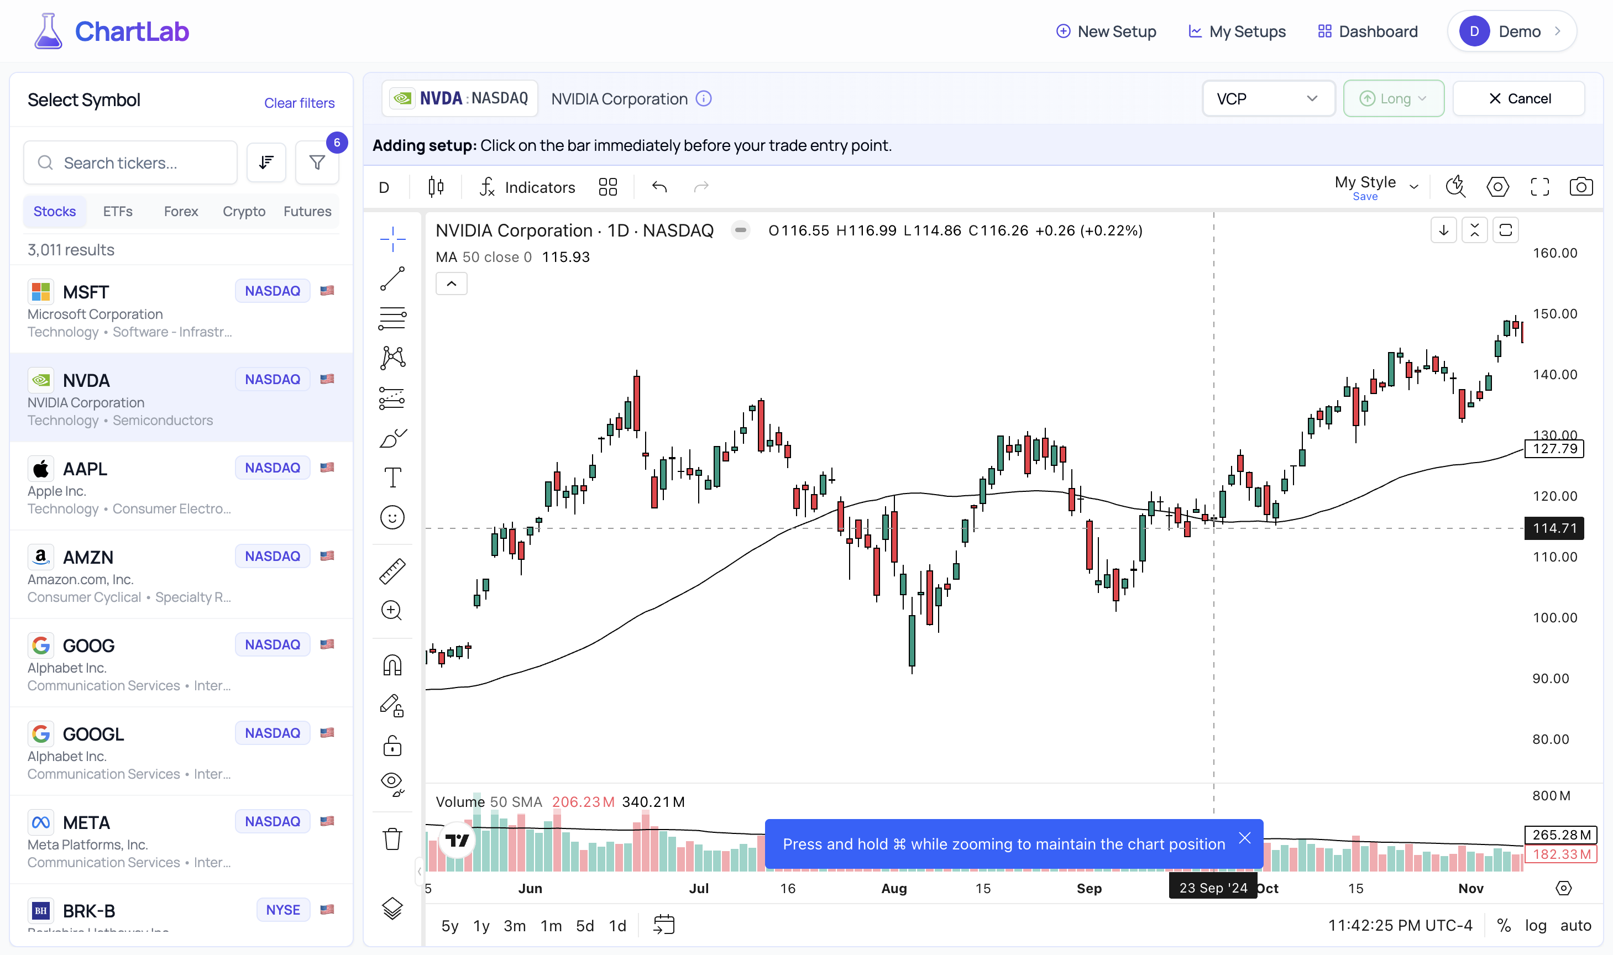
Task: Collapse the indicator legend chevron
Action: [x=451, y=284]
